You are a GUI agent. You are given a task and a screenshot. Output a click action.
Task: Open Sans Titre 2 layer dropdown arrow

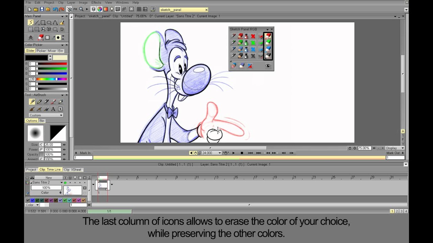(61, 183)
